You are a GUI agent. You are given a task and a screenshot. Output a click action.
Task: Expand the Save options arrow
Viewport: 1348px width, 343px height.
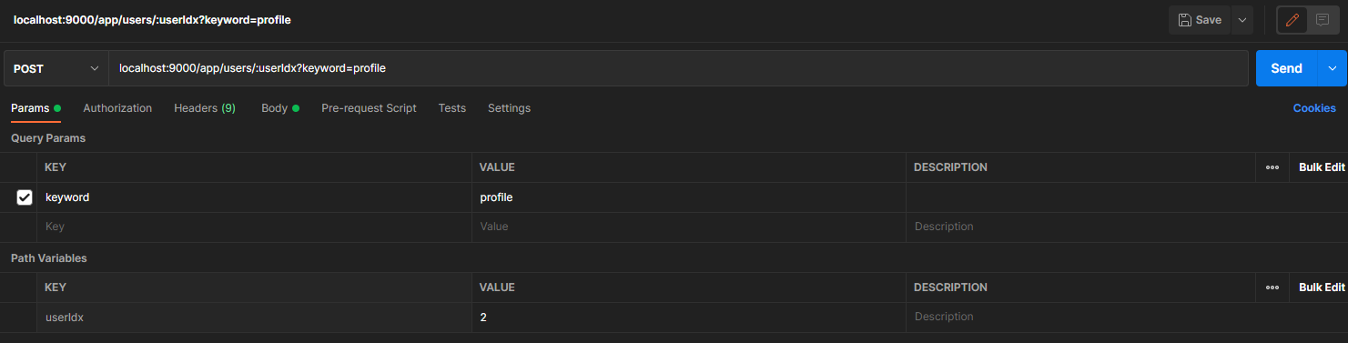click(1242, 20)
